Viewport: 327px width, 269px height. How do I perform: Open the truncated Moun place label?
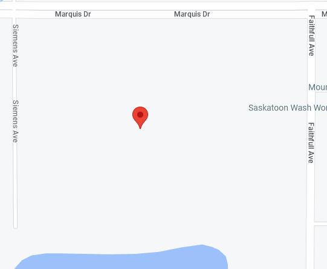click(x=317, y=87)
